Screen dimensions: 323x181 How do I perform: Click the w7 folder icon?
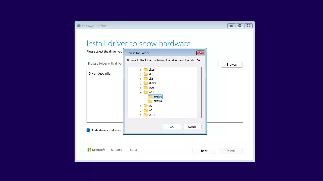click(146, 106)
